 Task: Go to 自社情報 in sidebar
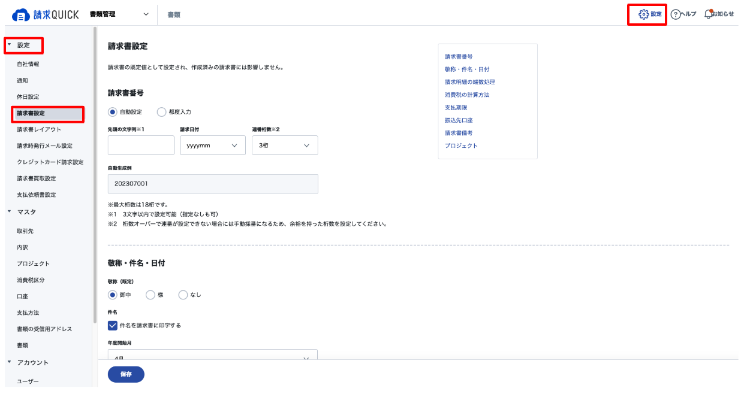(x=28, y=63)
